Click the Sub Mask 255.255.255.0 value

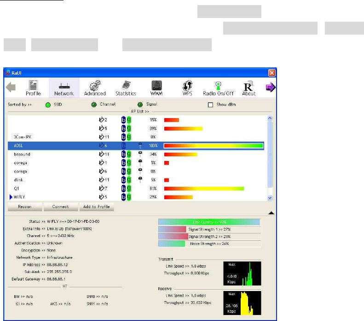59,272
